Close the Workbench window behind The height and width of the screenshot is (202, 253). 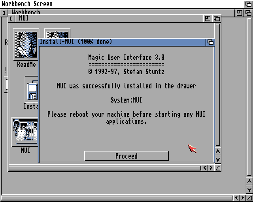point(4,13)
